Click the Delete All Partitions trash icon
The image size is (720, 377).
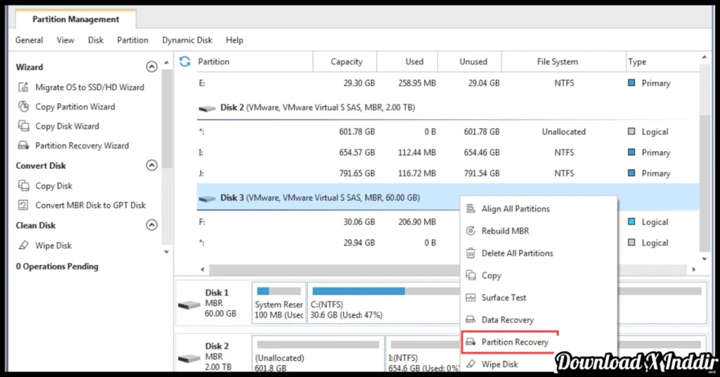tap(470, 253)
